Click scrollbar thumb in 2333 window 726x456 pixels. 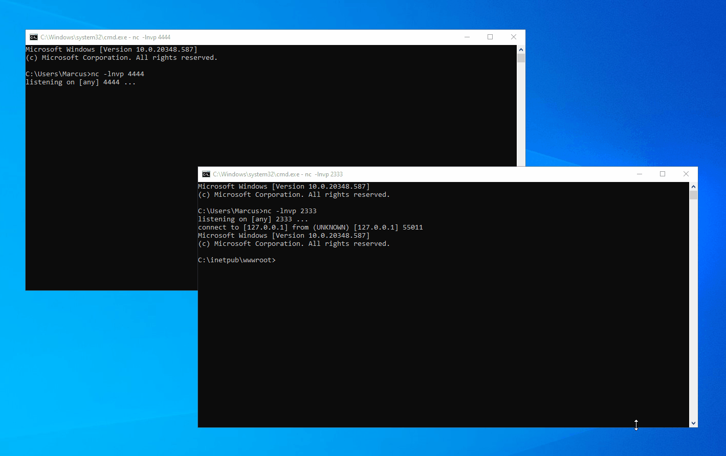point(693,195)
